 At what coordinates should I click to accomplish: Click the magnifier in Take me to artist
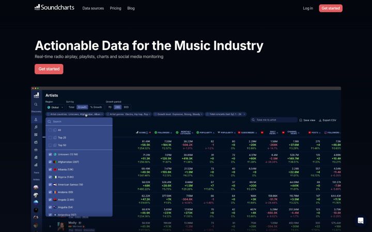point(253,120)
